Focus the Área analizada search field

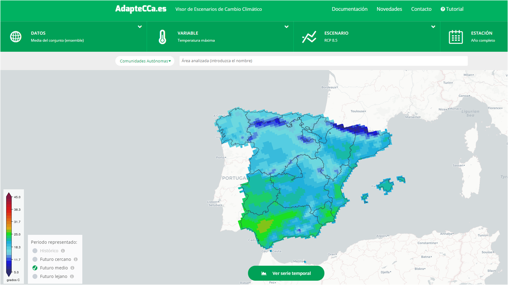coord(323,61)
